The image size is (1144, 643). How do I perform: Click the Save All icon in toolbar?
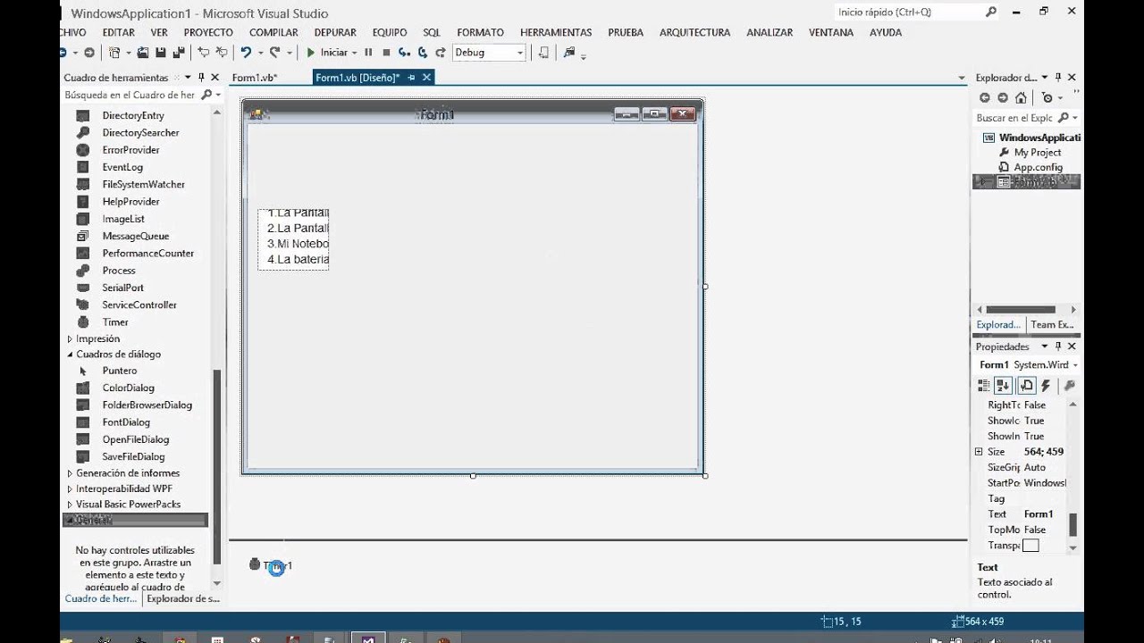179,53
